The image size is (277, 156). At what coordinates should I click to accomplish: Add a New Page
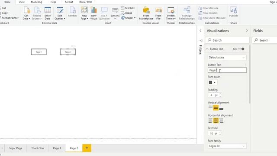pyautogui.click(x=84, y=13)
